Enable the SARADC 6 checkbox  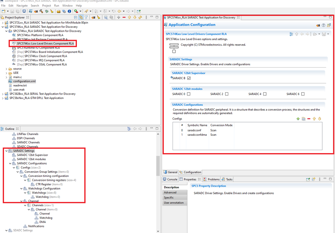click(x=303, y=94)
